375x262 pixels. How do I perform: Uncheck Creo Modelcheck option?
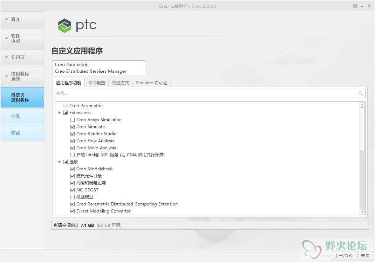pyautogui.click(x=73, y=169)
